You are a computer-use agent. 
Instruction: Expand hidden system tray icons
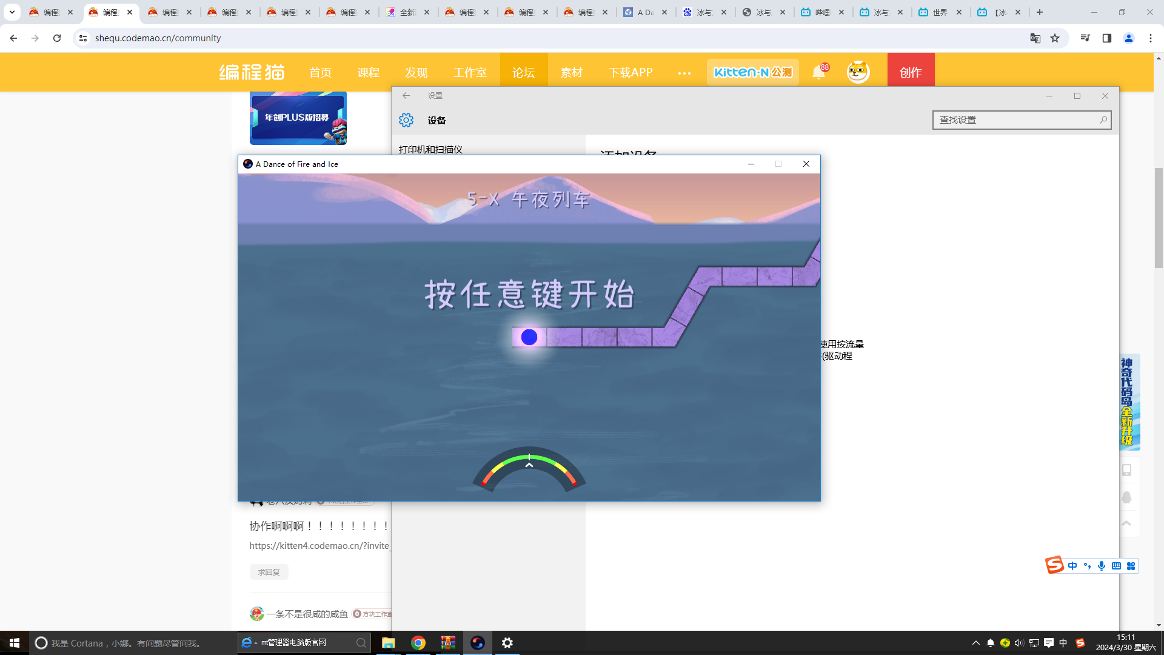click(x=975, y=643)
